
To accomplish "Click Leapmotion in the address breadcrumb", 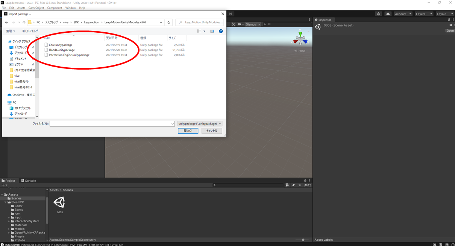I will [x=91, y=22].
